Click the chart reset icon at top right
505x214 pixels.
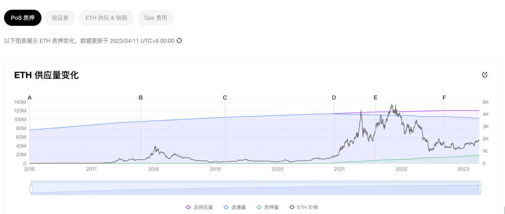[x=484, y=75]
